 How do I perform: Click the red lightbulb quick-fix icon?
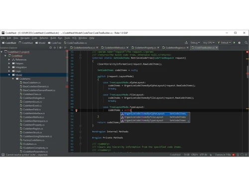coord(76,110)
